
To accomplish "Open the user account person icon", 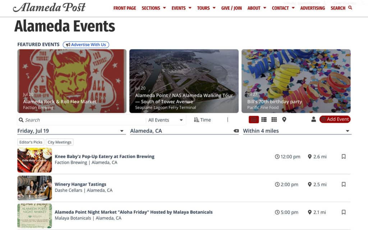I will click(x=313, y=119).
